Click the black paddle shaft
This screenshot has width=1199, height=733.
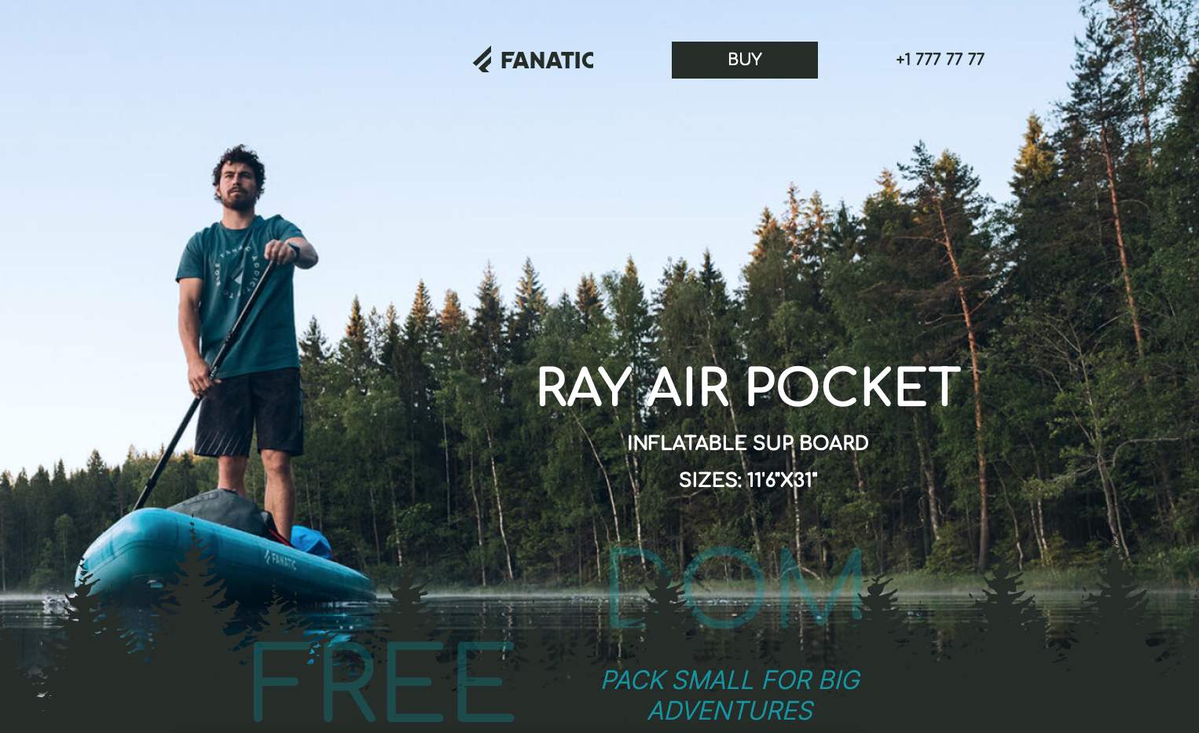point(207,381)
